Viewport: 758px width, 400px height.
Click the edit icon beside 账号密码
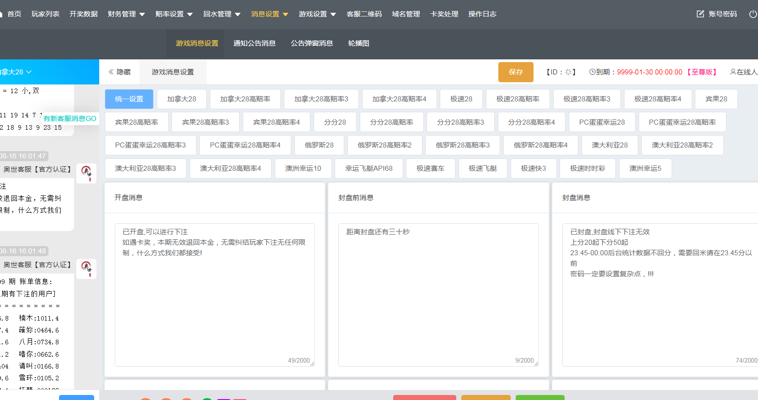click(700, 14)
